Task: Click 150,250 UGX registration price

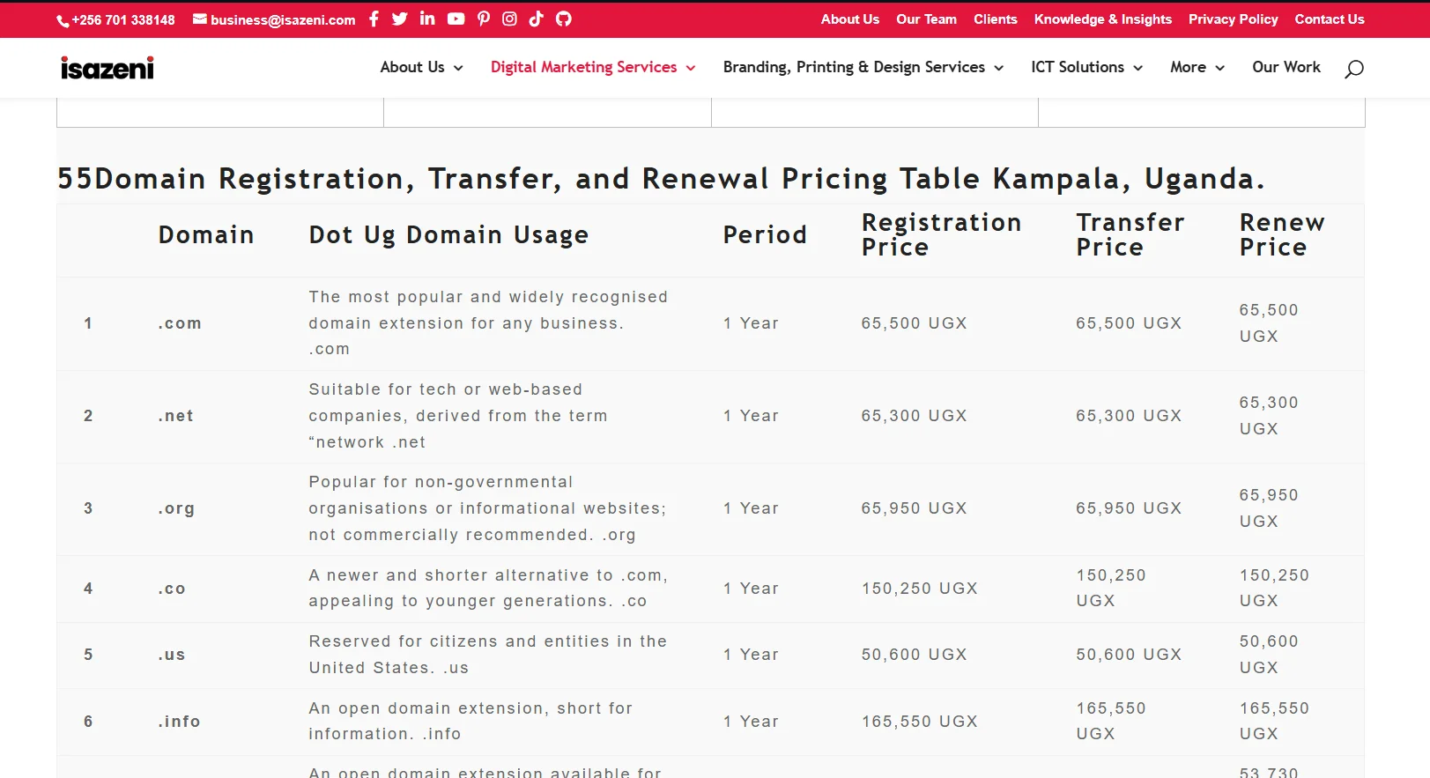Action: (919, 589)
